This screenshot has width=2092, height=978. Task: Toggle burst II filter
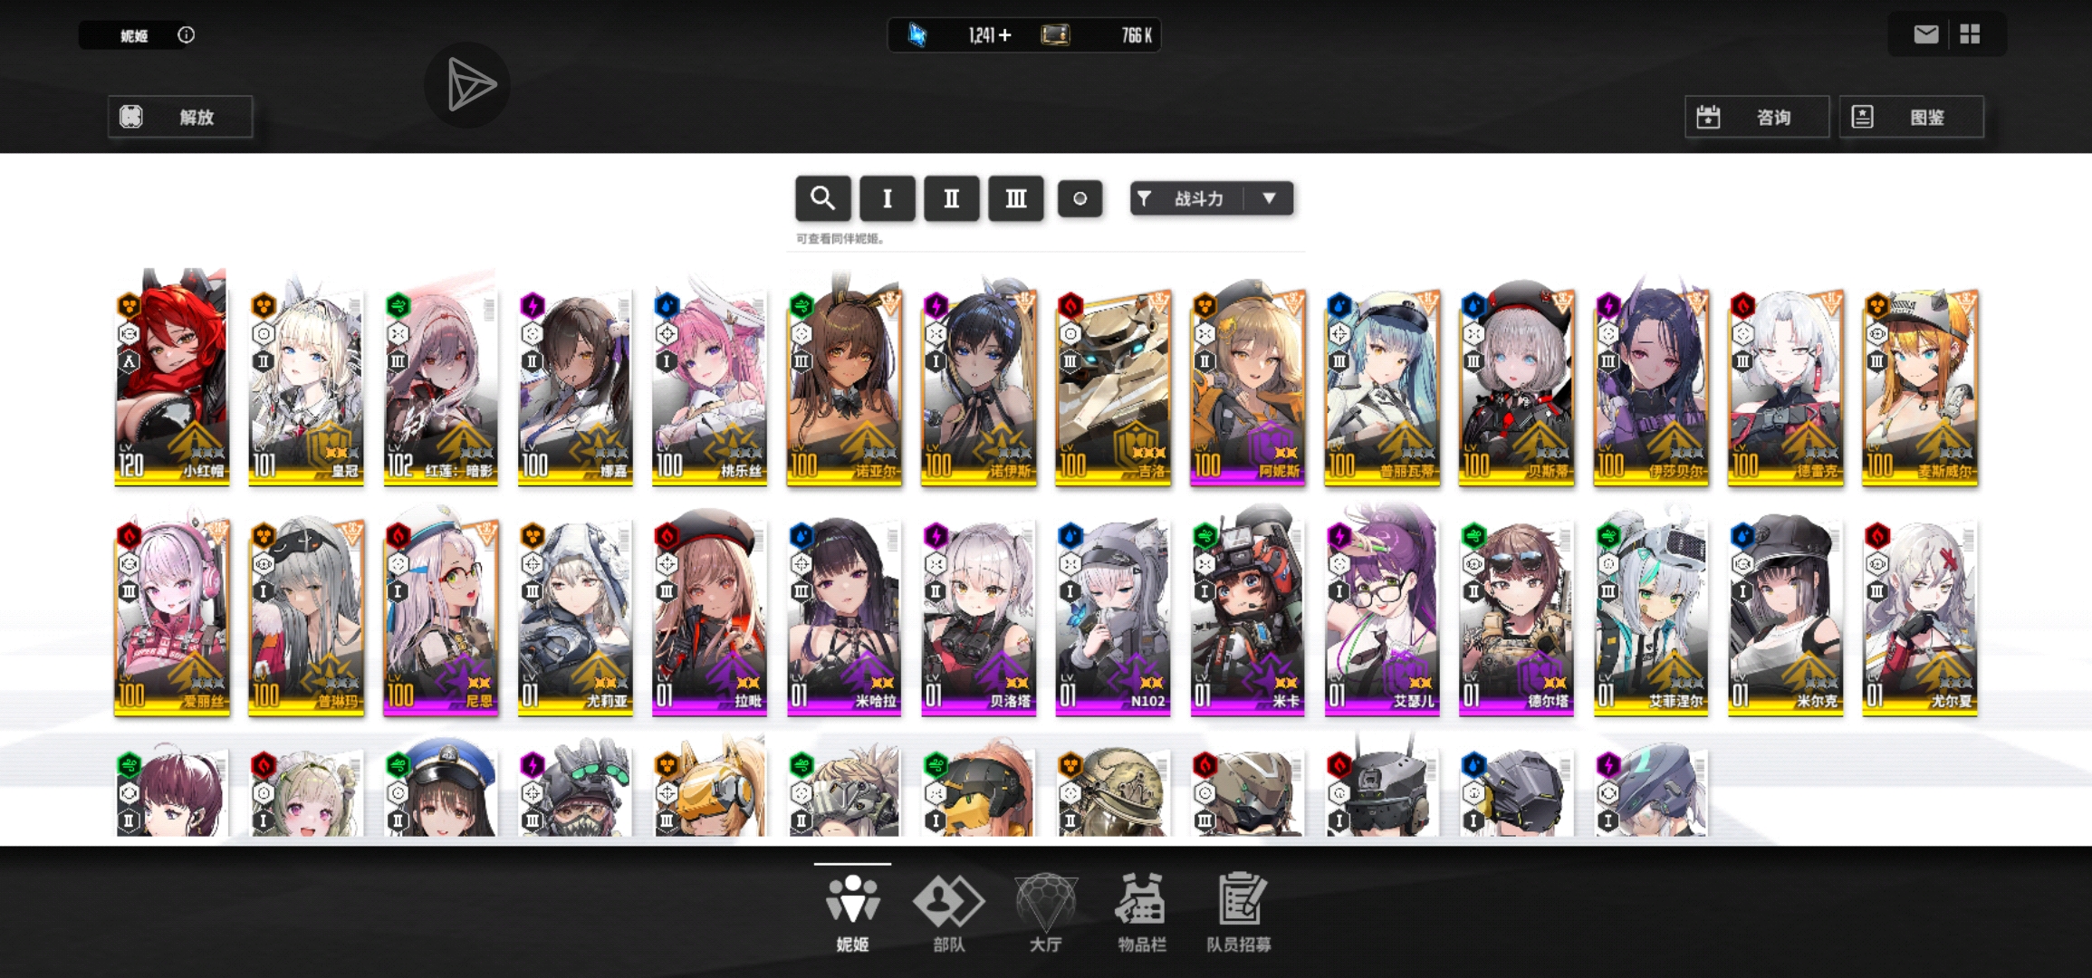pyautogui.click(x=951, y=198)
